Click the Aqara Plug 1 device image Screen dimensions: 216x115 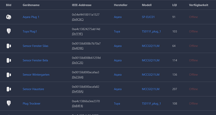[9, 17]
